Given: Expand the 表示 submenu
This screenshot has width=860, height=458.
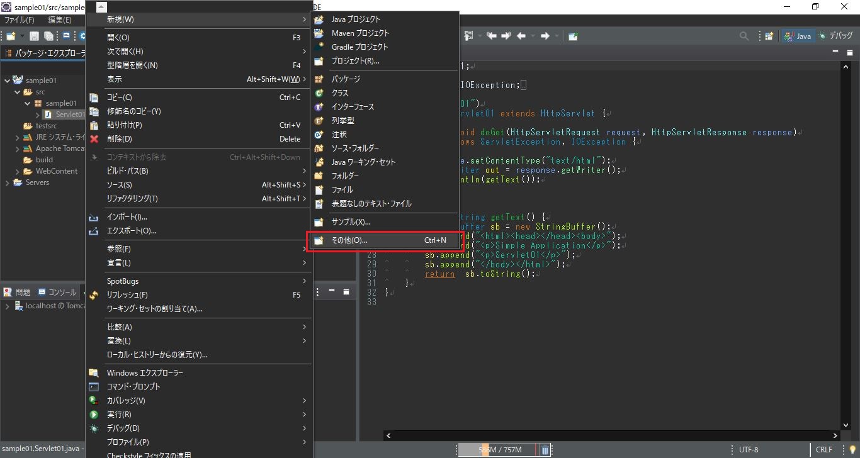Looking at the screenshot, I should (199, 79).
